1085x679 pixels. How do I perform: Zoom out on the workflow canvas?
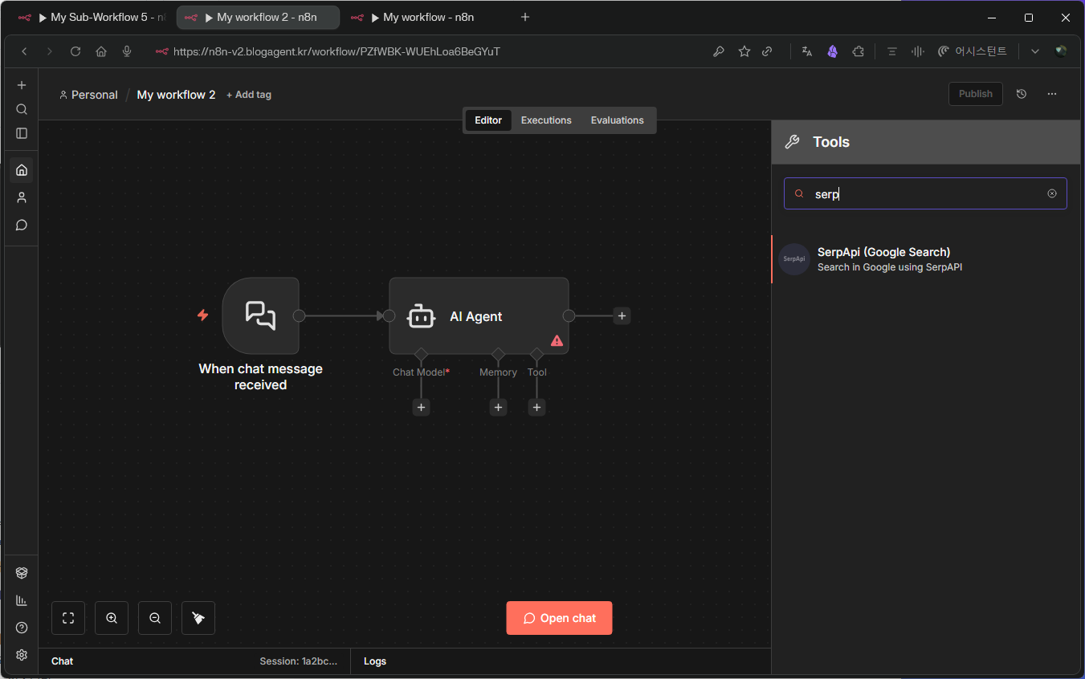(x=155, y=618)
